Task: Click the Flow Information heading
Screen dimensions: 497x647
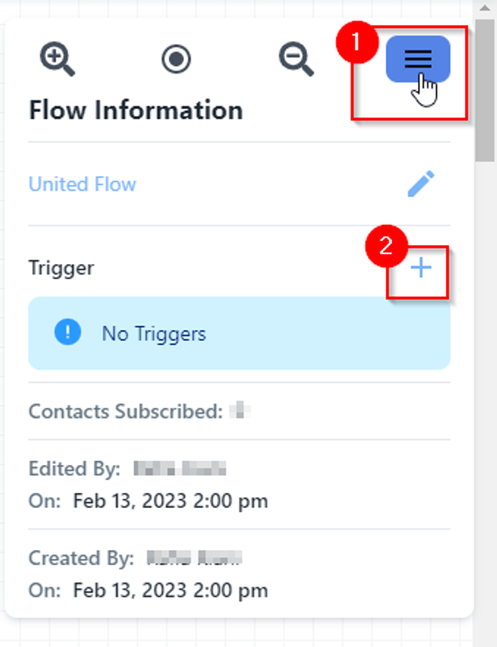Action: 135,110
